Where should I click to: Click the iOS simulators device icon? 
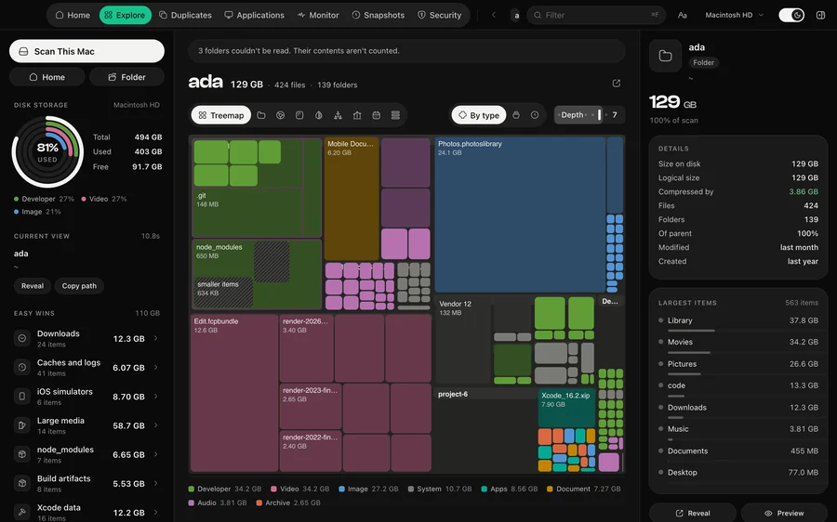point(22,397)
